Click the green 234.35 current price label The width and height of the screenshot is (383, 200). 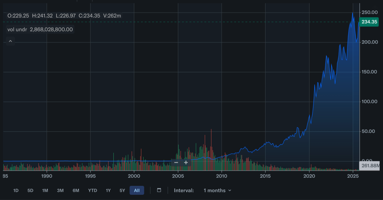point(369,22)
